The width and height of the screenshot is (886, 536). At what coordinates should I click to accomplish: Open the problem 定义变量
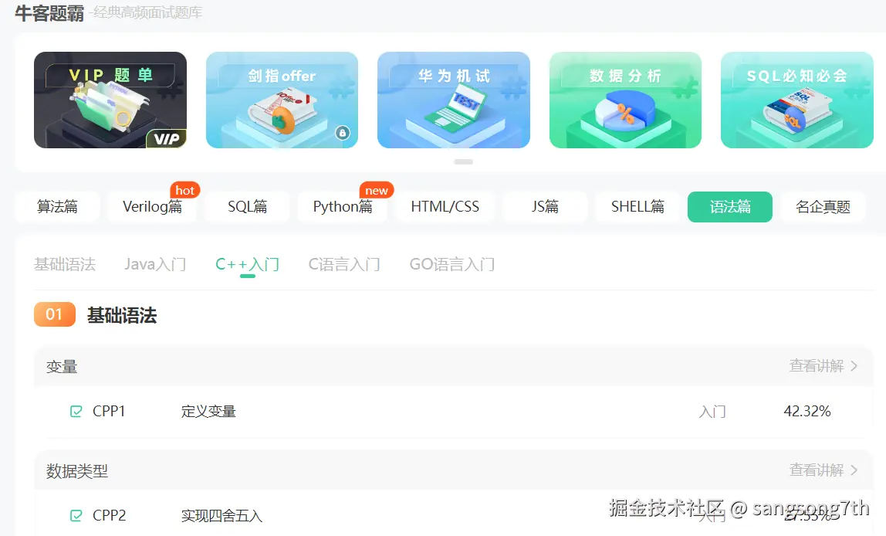point(208,411)
